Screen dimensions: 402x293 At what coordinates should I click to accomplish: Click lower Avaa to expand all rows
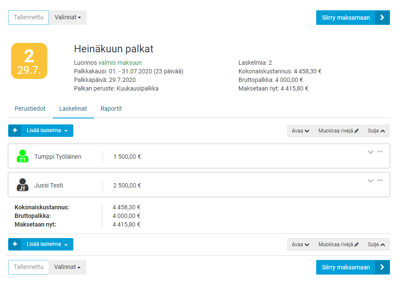click(x=300, y=244)
